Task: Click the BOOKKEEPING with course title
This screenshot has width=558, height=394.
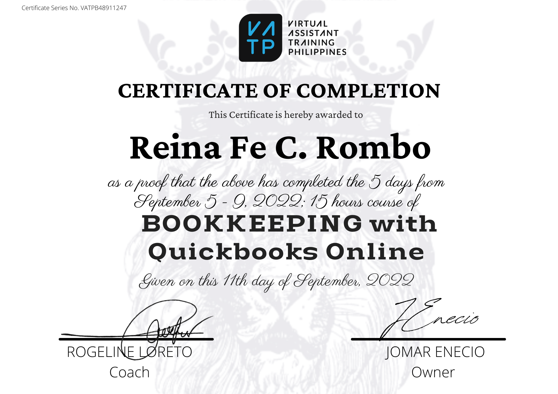Action: click(289, 224)
